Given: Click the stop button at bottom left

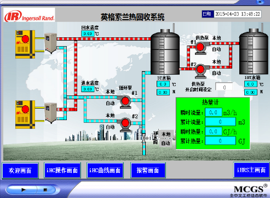Looking at the screenshot, I should coord(45,190).
